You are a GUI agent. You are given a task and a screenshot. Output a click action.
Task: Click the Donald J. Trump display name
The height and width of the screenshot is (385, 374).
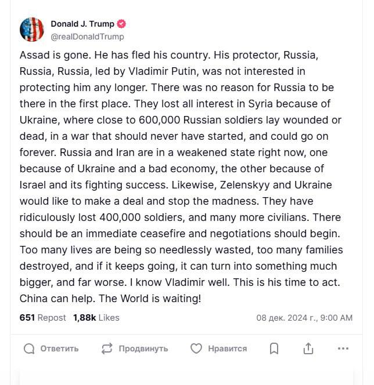click(82, 24)
